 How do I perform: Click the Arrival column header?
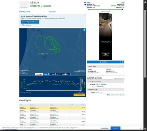pyautogui.click(x=51, y=105)
